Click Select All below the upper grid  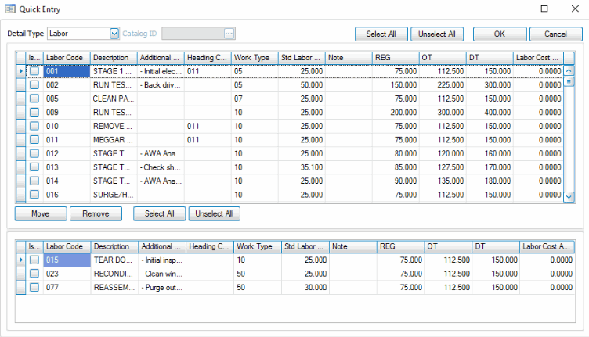click(x=159, y=213)
